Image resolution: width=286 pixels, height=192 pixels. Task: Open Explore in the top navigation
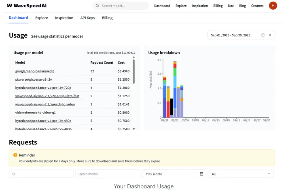[181, 6]
